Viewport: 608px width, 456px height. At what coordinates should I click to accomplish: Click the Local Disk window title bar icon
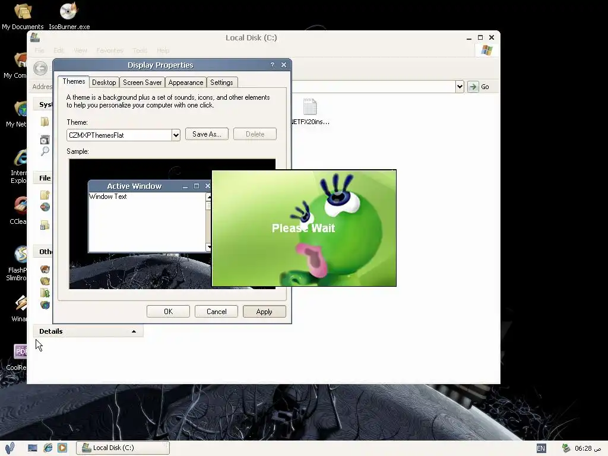tap(35, 37)
